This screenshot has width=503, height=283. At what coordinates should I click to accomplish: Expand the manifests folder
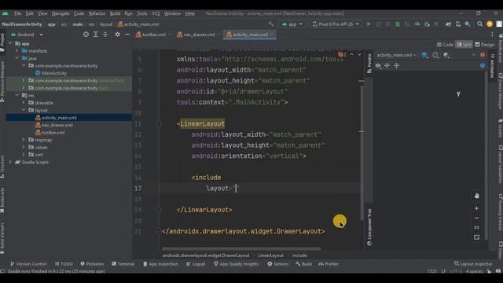[x=17, y=50]
